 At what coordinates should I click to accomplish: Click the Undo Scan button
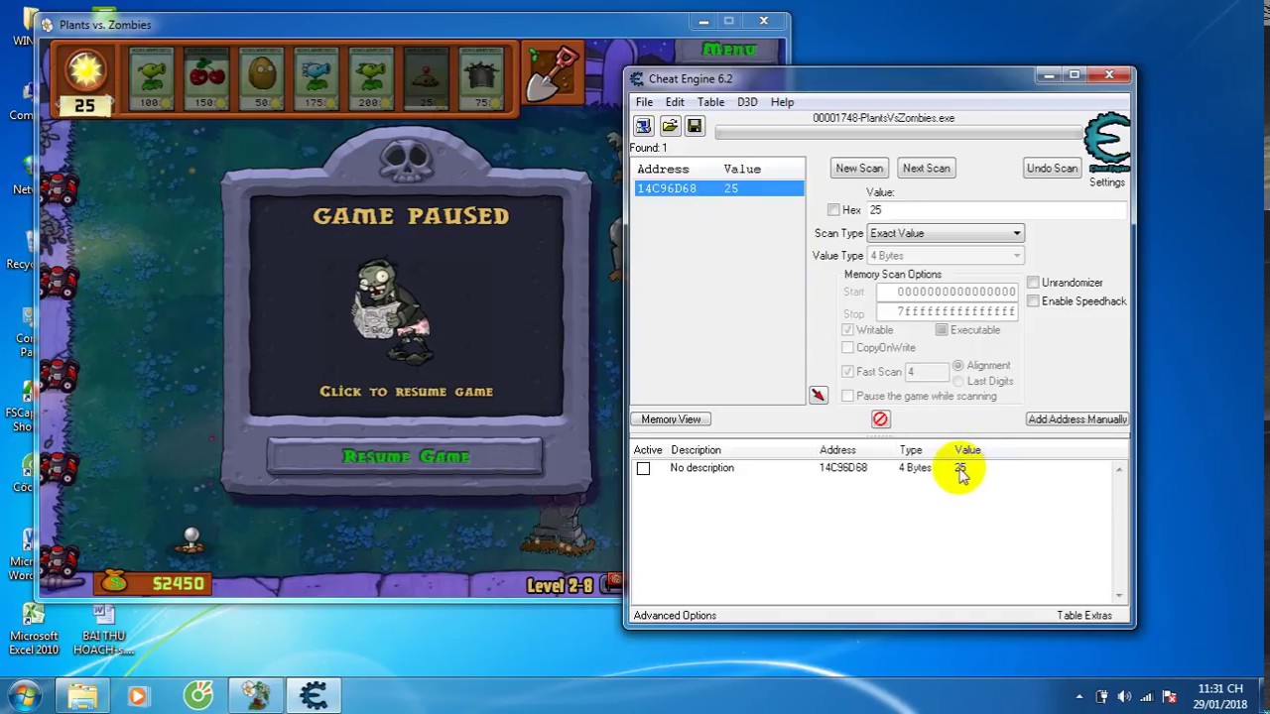point(1052,169)
